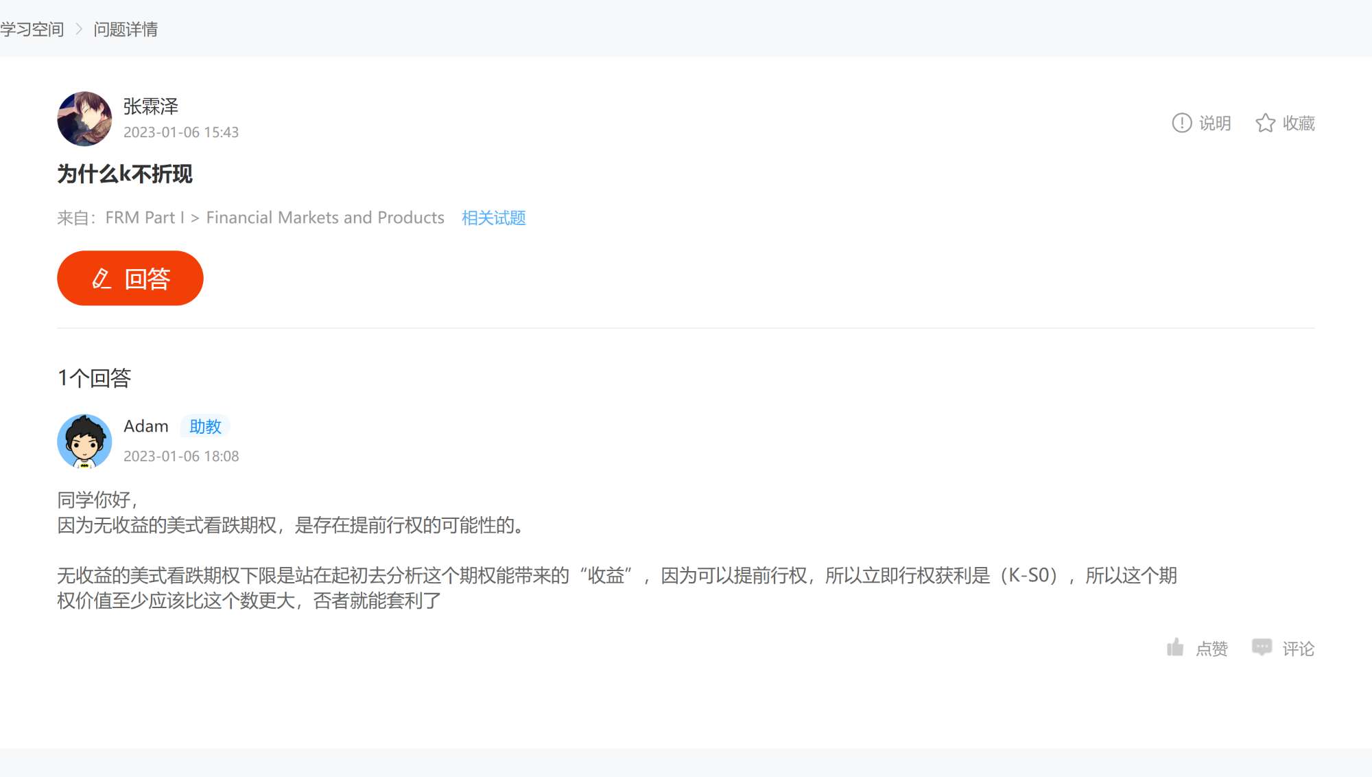Click answerer name Adam
Screen dimensions: 1372x777
point(146,426)
